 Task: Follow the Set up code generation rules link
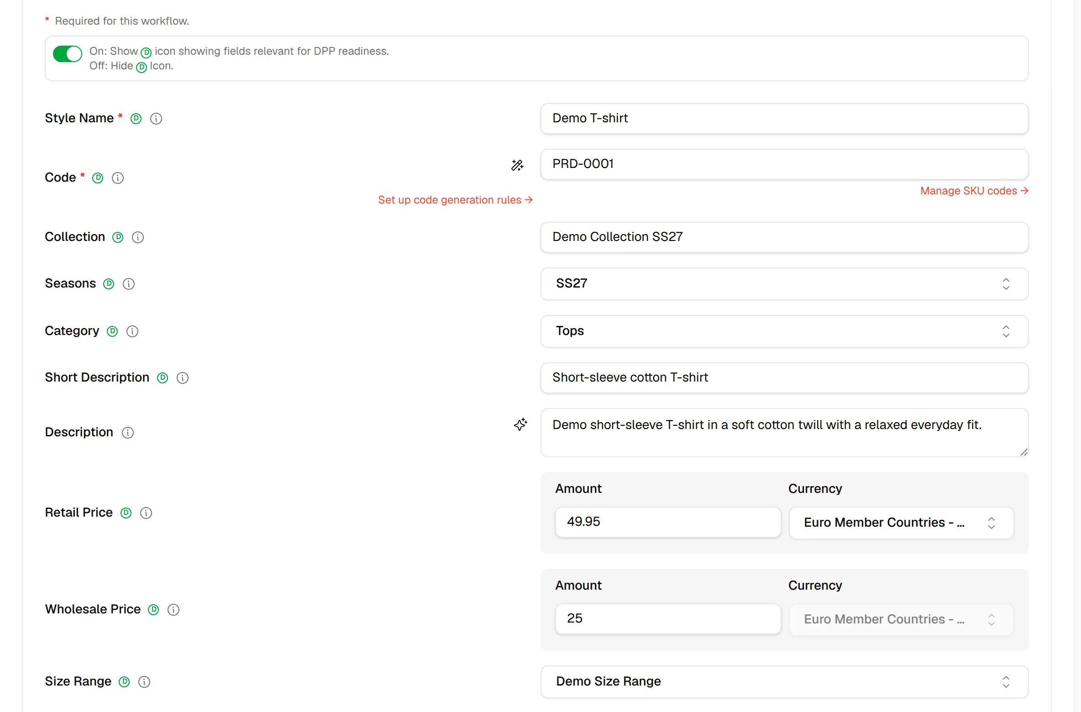tap(455, 200)
